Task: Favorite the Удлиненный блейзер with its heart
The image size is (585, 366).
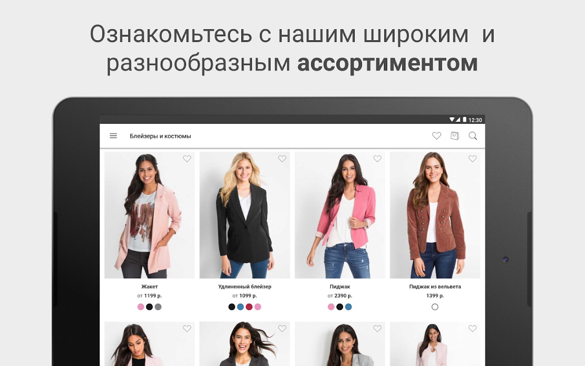Action: coord(282,159)
